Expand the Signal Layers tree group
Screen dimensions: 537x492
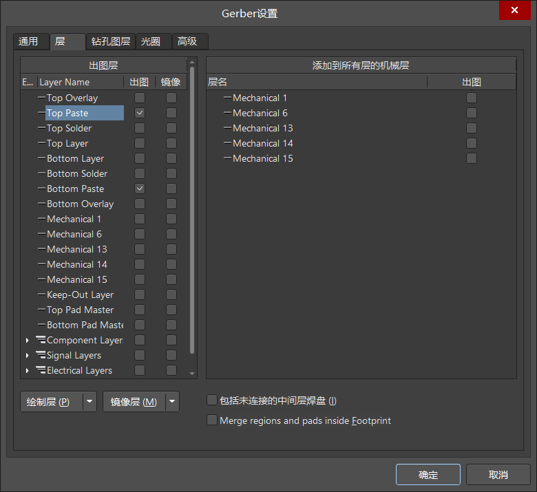pyautogui.click(x=28, y=355)
